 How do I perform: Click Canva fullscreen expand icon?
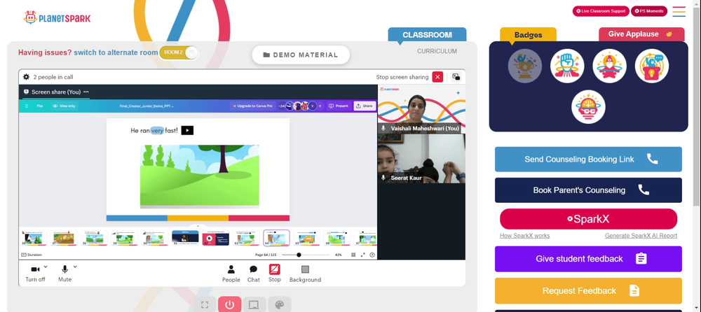(x=362, y=255)
